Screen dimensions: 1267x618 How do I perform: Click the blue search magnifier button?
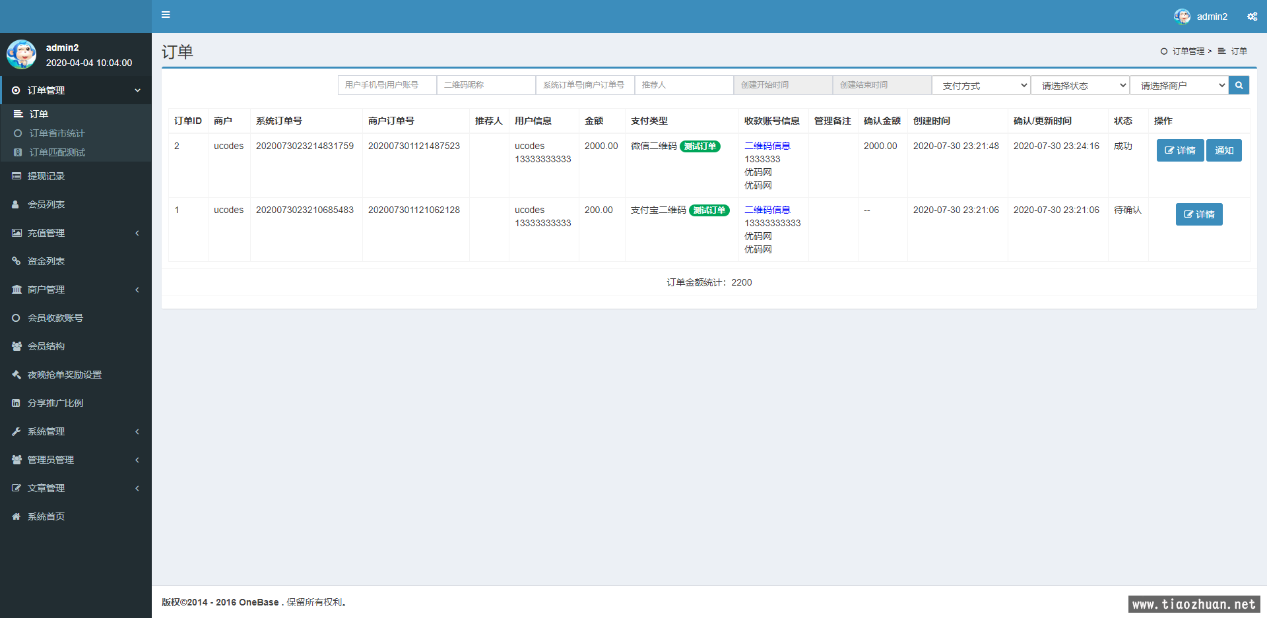click(1239, 85)
